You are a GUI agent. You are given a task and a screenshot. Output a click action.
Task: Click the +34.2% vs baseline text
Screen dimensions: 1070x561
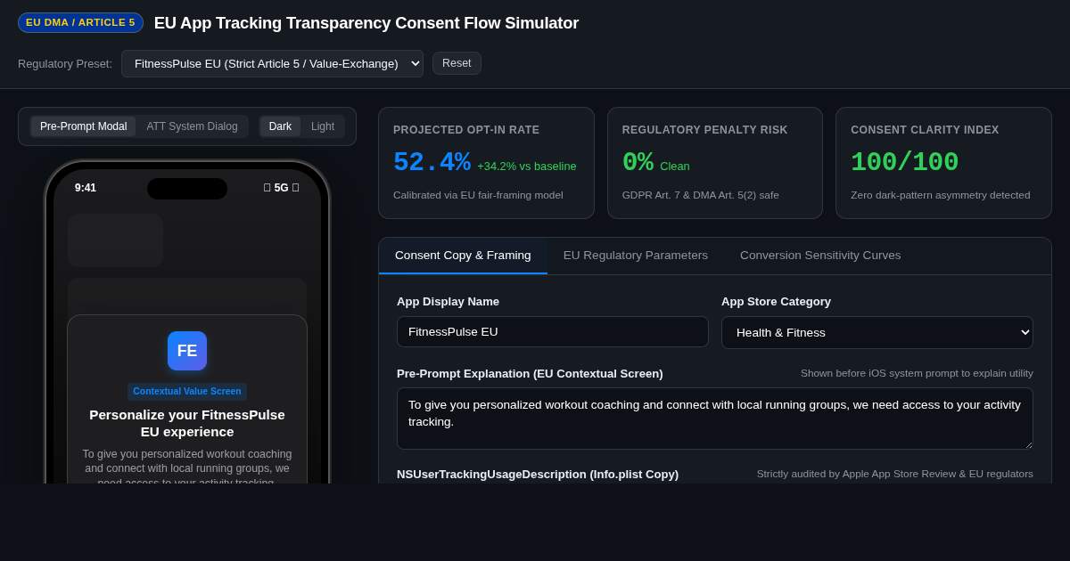point(527,166)
